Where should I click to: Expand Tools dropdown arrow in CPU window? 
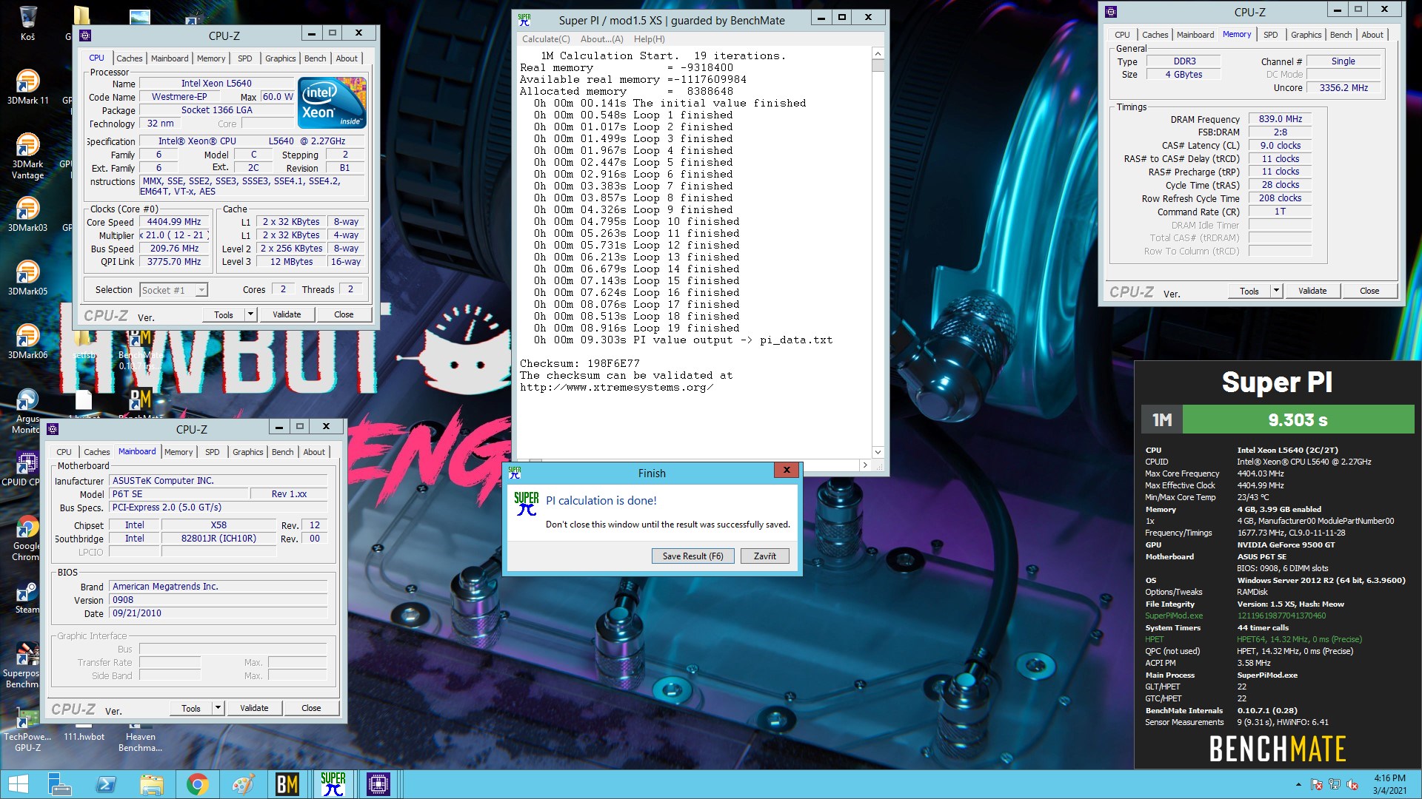pyautogui.click(x=250, y=314)
